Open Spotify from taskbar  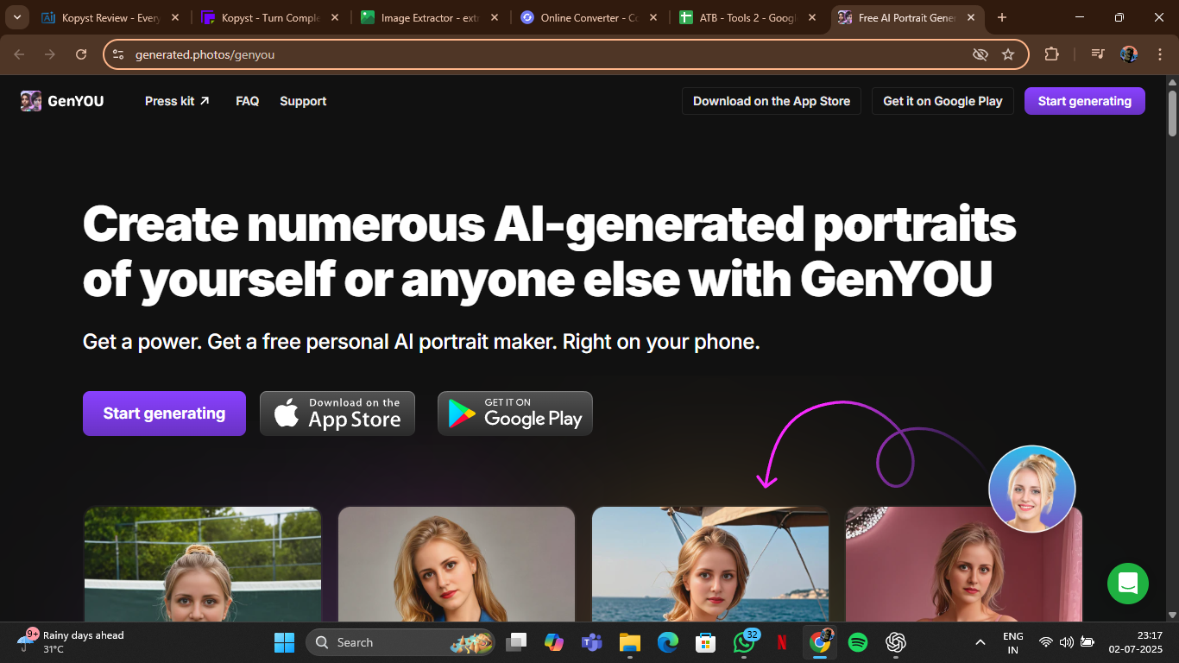point(858,642)
